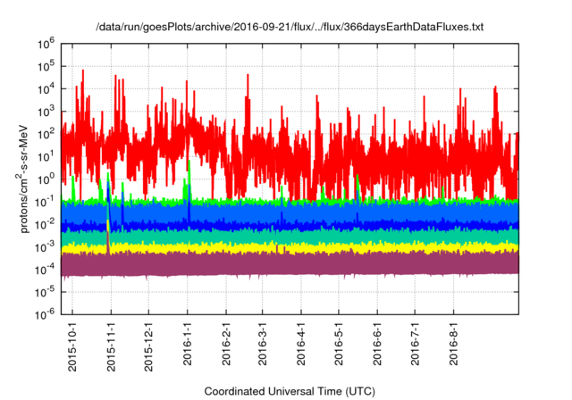Click the 2016-6-1 date tick label
Viewport: 572px width, 400px height.
tap(377, 344)
